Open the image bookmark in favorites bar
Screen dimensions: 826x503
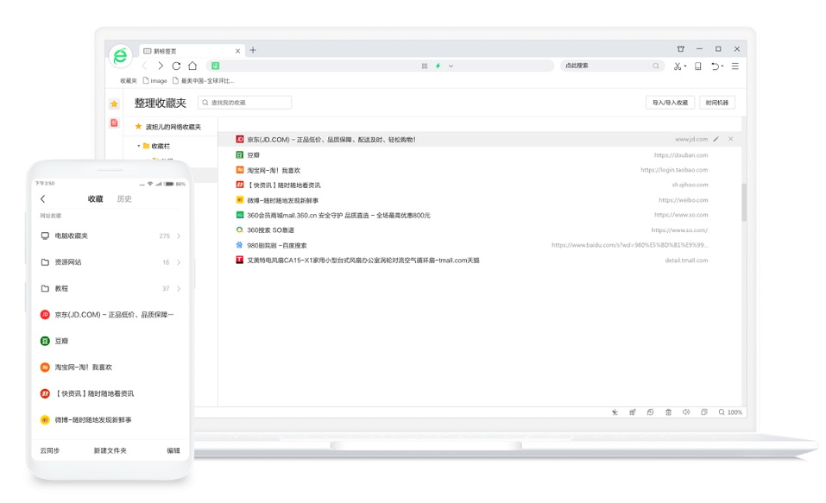click(x=154, y=80)
